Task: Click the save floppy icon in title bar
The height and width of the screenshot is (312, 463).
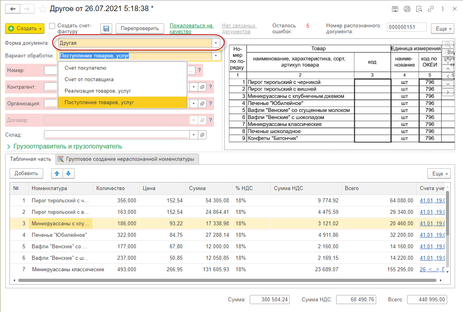Action: click(395, 9)
